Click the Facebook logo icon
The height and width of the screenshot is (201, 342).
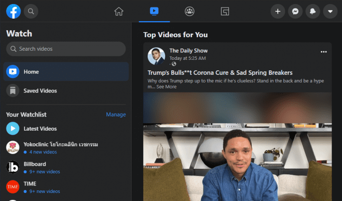(13, 11)
